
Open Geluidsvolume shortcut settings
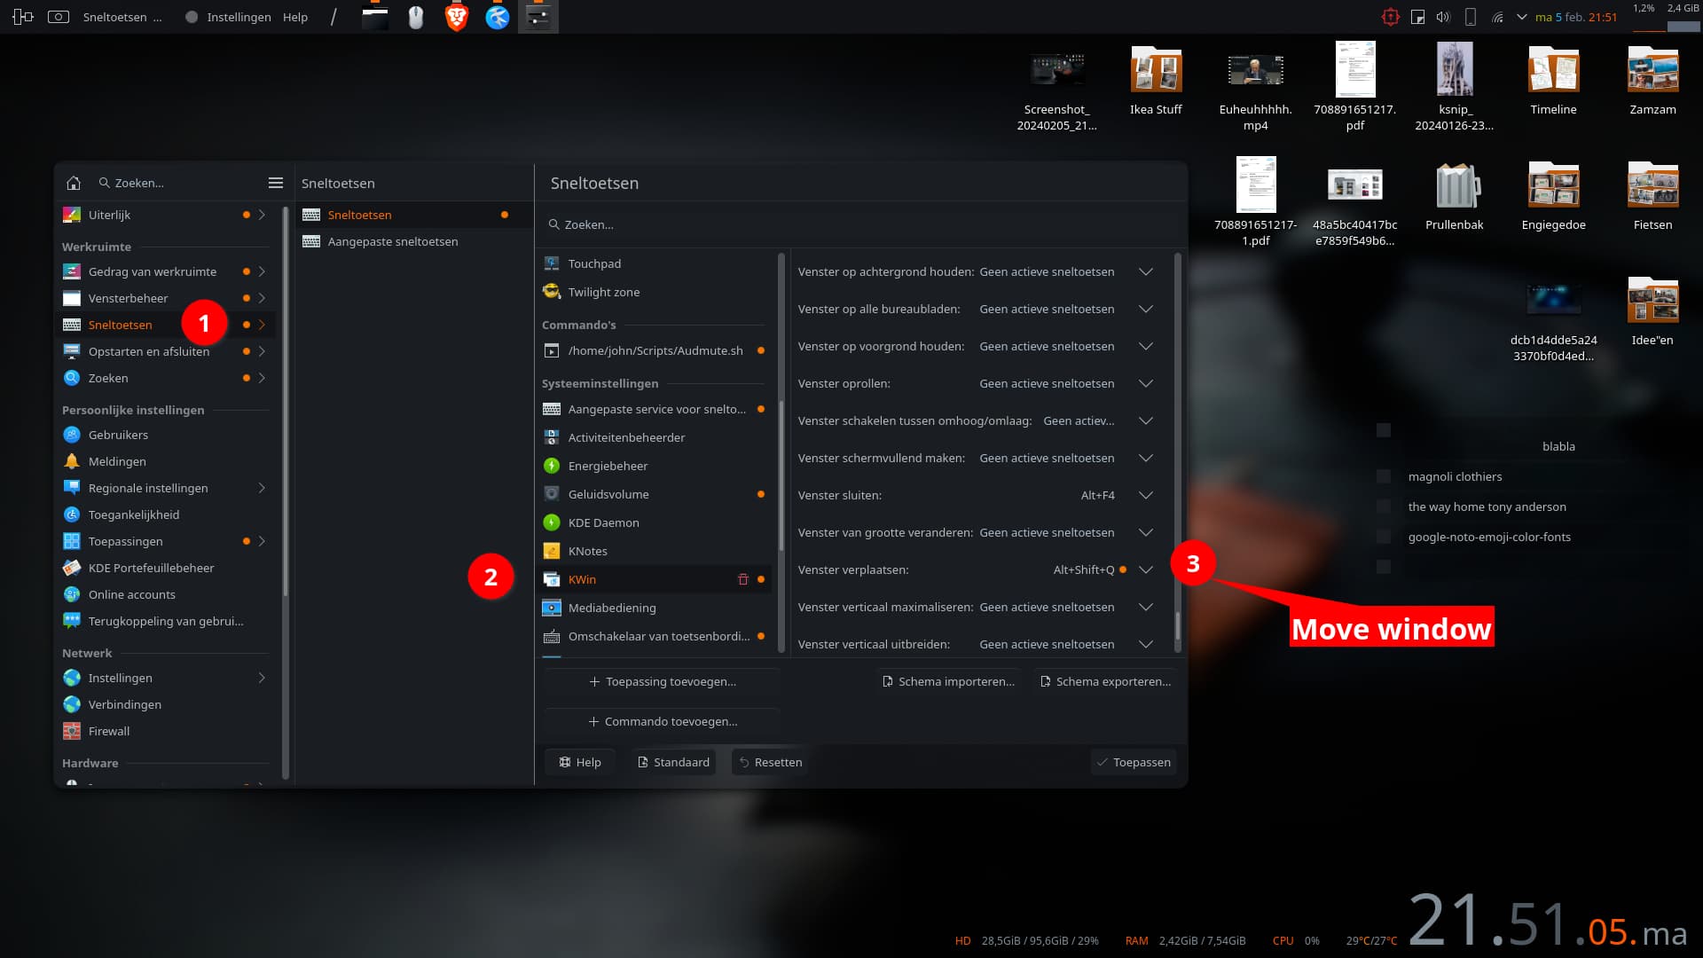608,494
